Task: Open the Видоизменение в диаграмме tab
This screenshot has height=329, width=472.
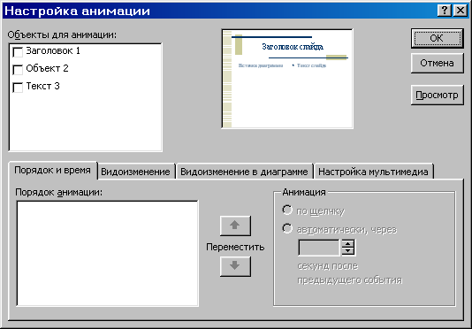Action: click(x=244, y=172)
